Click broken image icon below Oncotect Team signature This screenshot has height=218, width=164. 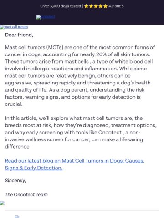[x=2, y=203]
